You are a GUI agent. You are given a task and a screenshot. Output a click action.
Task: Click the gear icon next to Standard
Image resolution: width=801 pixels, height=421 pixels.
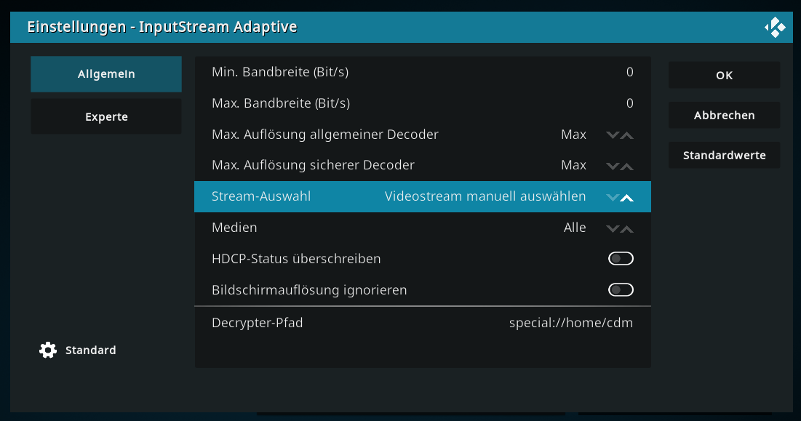[x=48, y=350]
